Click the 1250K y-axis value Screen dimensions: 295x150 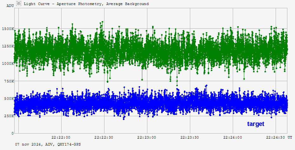coord(8,46)
